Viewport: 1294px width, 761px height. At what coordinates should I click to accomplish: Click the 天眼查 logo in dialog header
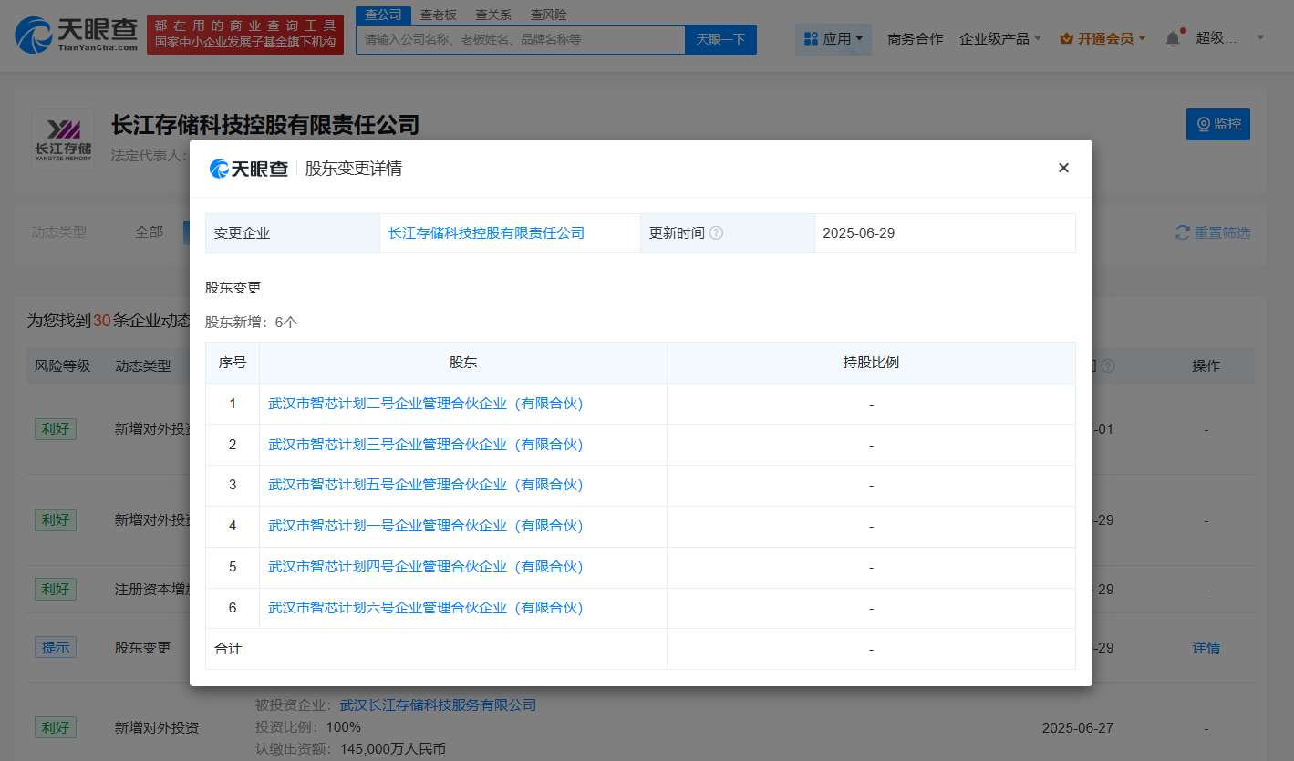click(249, 169)
